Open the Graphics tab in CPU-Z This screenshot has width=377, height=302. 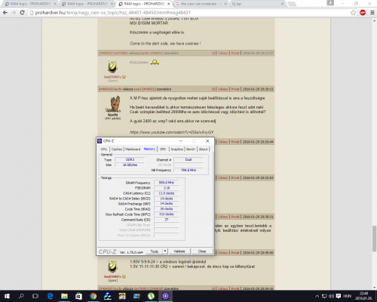pyautogui.click(x=177, y=149)
